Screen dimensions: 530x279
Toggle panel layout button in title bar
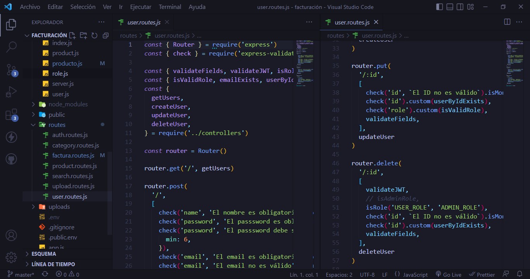pos(450,7)
